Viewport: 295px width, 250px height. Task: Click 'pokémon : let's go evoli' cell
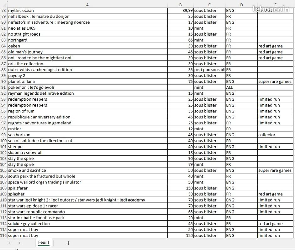[87, 87]
